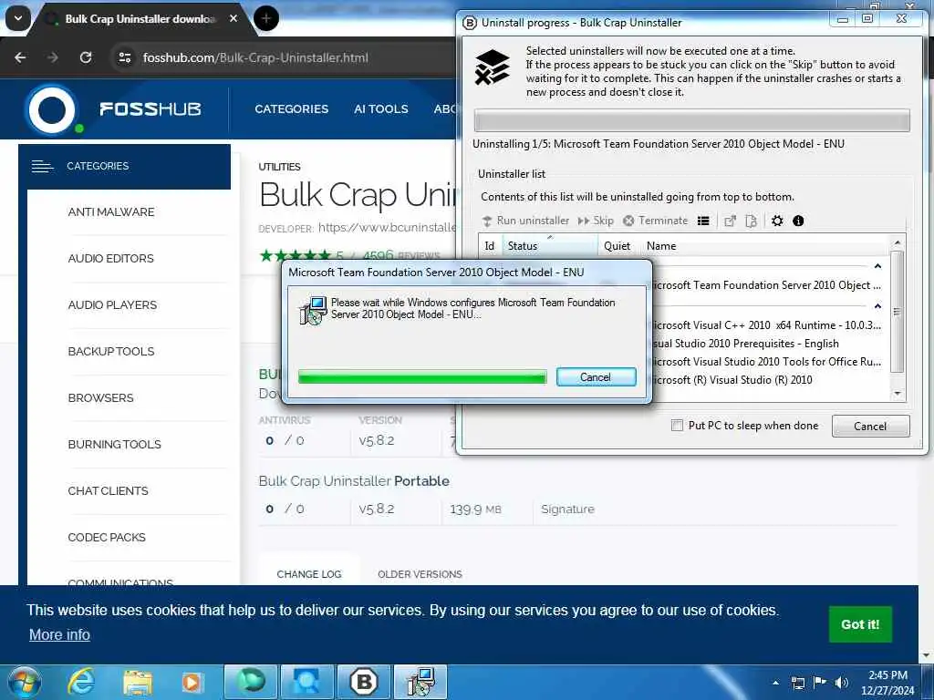Click the info icon in uninstaller toolbar
Image resolution: width=934 pixels, height=700 pixels.
click(798, 221)
